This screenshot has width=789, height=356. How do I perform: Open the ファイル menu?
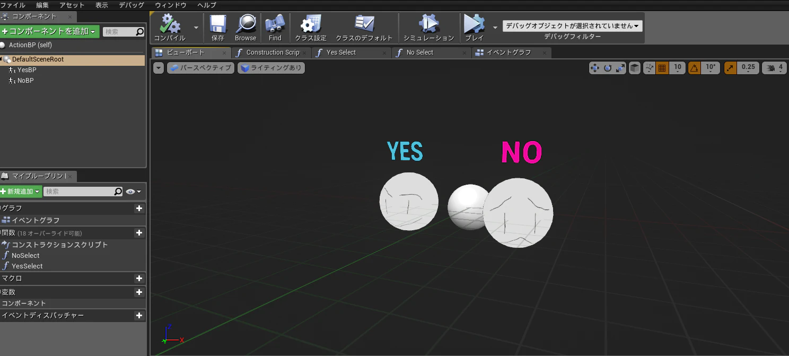(13, 5)
